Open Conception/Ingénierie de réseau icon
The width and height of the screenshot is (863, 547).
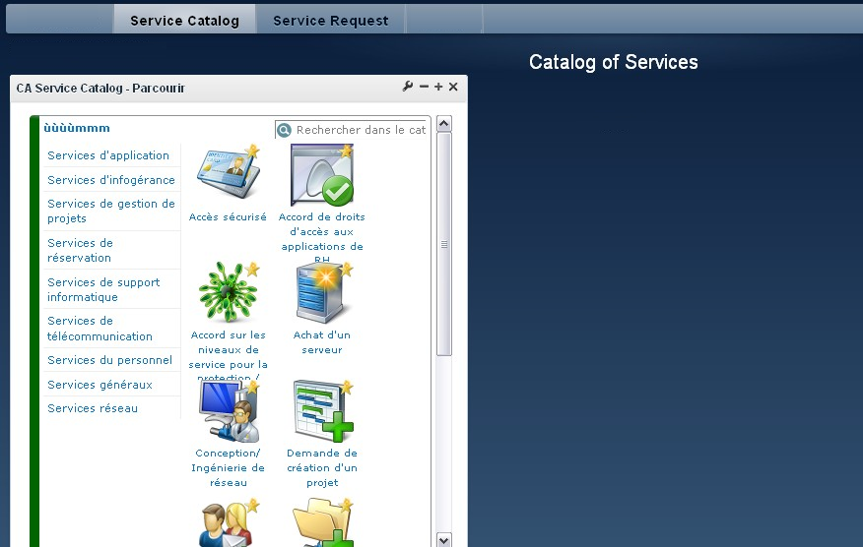228,410
